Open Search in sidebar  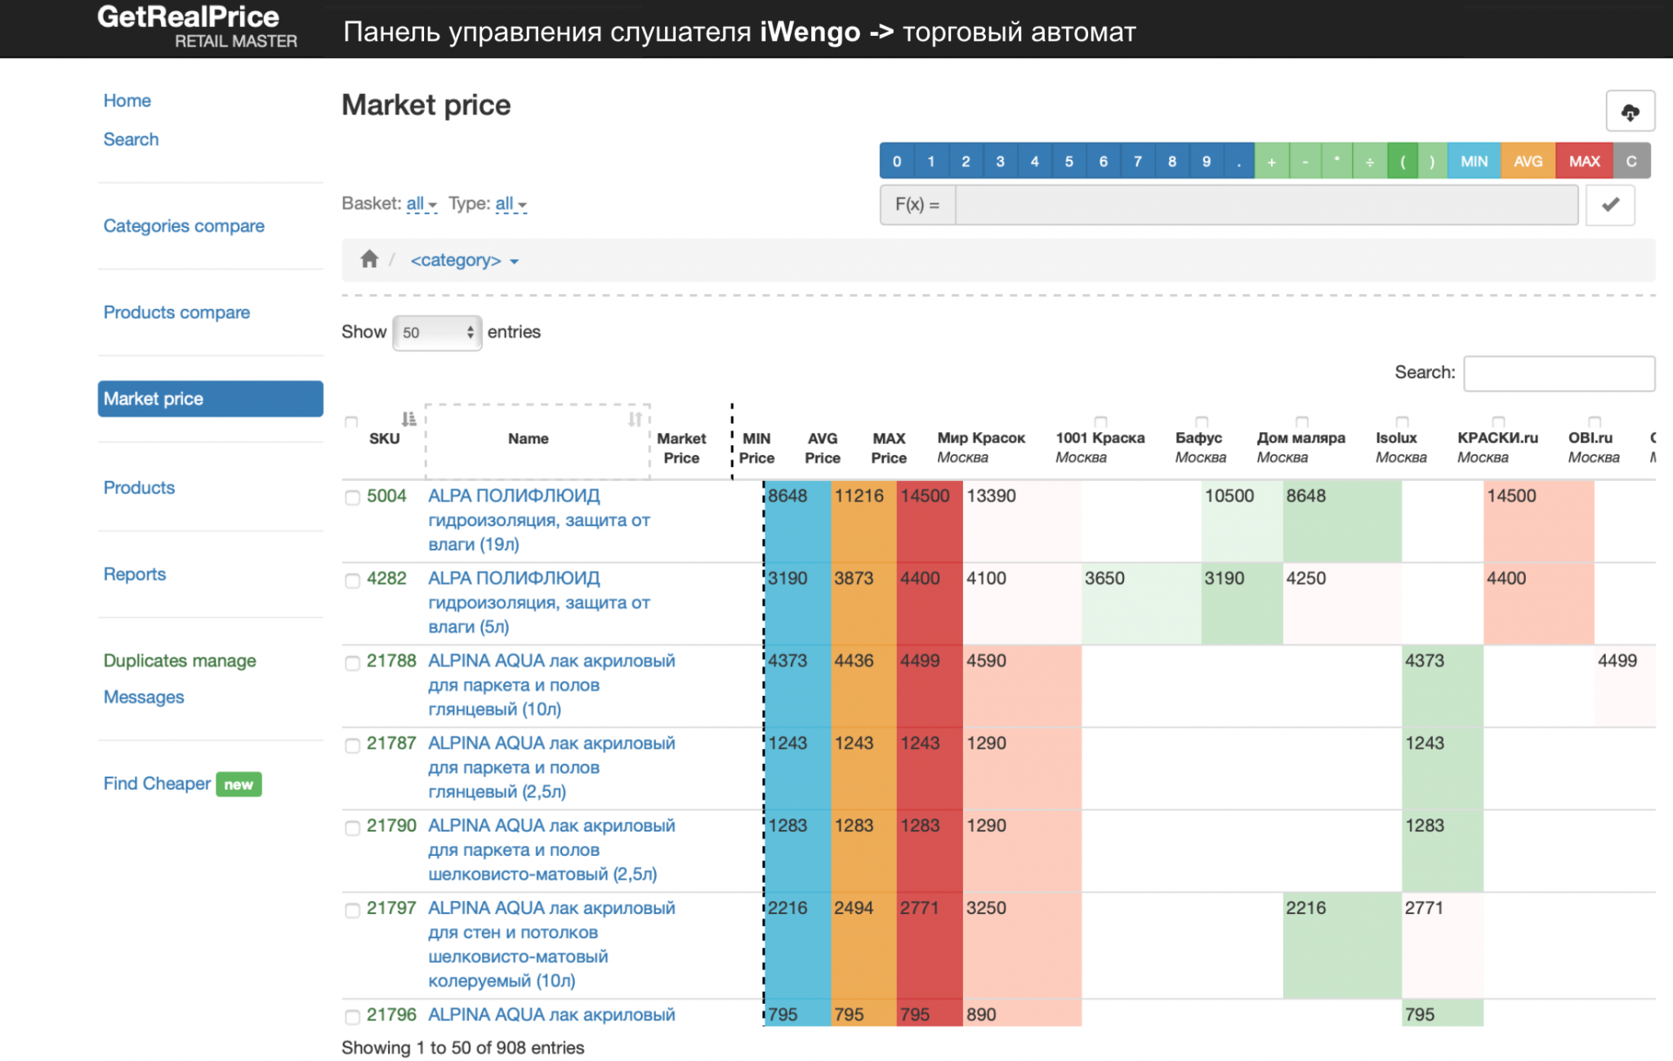tap(131, 139)
